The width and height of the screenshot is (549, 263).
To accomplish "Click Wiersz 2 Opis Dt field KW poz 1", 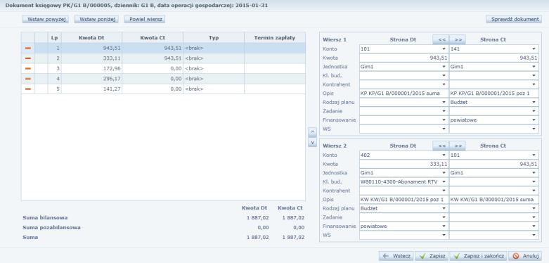I will coord(404,200).
